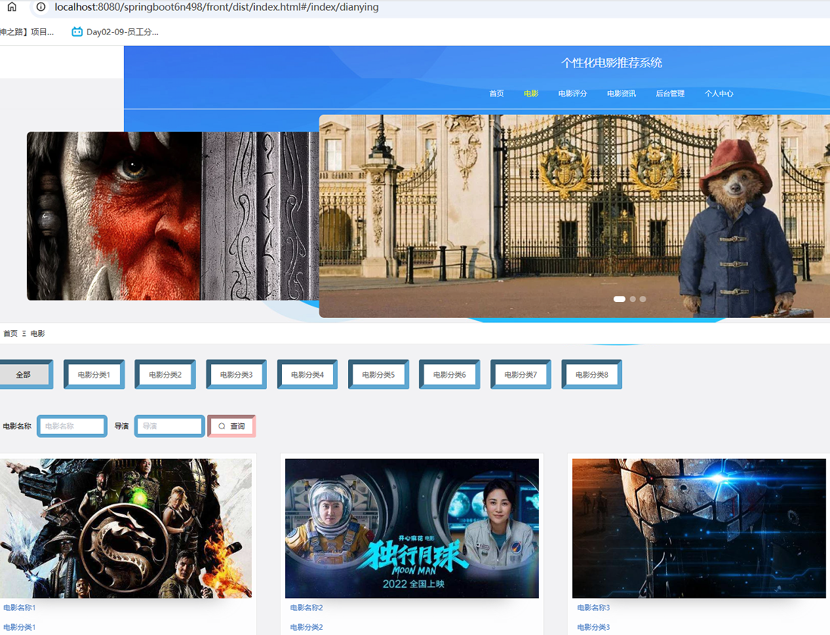The height and width of the screenshot is (635, 830).
Task: Open the 电影 navigation item
Action: (531, 94)
